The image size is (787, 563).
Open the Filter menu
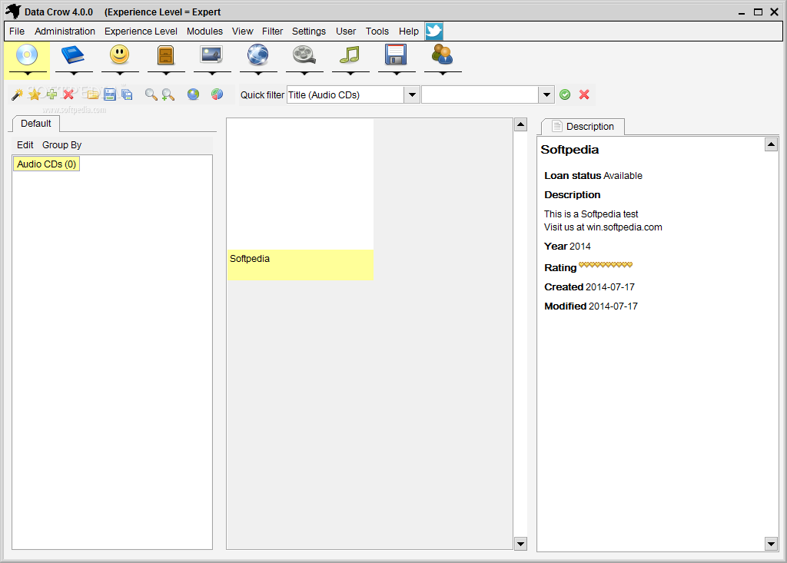[x=273, y=31]
